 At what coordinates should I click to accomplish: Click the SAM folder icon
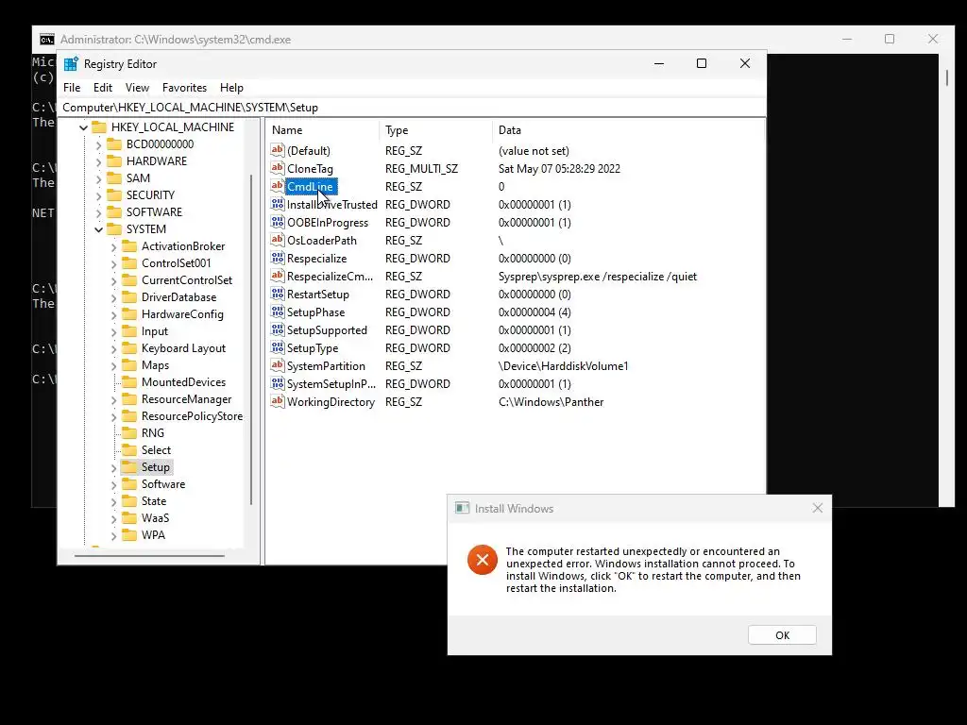tap(114, 178)
